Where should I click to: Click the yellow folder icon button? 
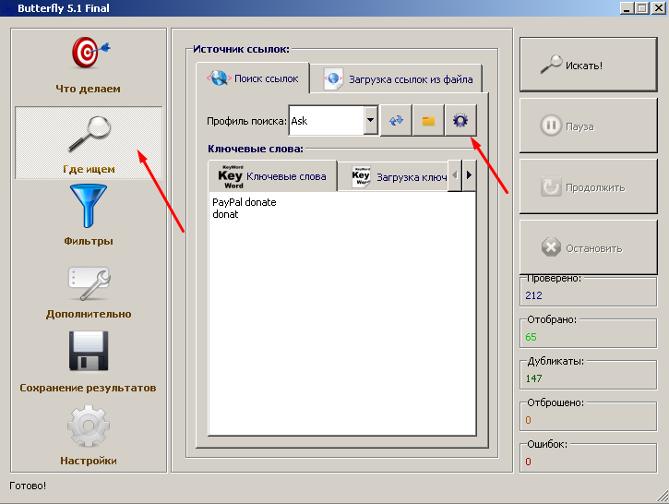tap(428, 121)
